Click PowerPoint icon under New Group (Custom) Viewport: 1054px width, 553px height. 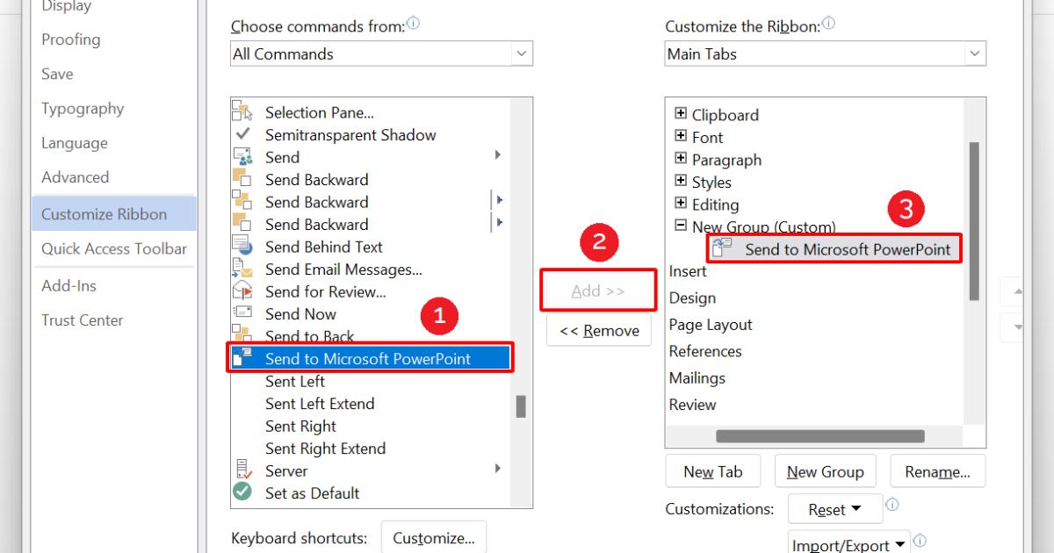723,248
